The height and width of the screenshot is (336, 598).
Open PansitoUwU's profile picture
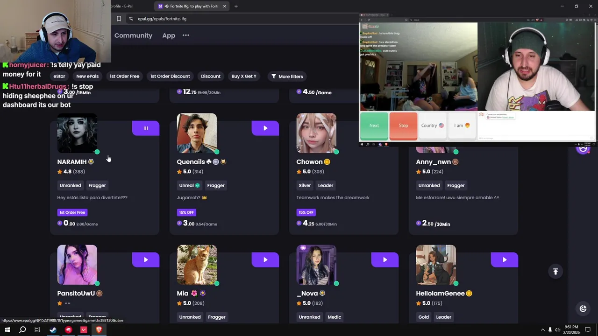pyautogui.click(x=77, y=265)
